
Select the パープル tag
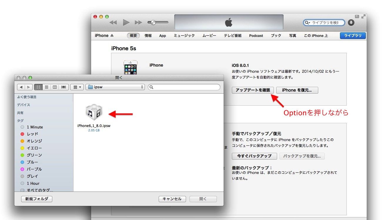[31, 169]
